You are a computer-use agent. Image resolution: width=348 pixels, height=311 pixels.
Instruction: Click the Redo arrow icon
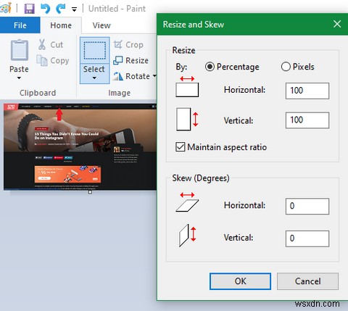(x=61, y=9)
